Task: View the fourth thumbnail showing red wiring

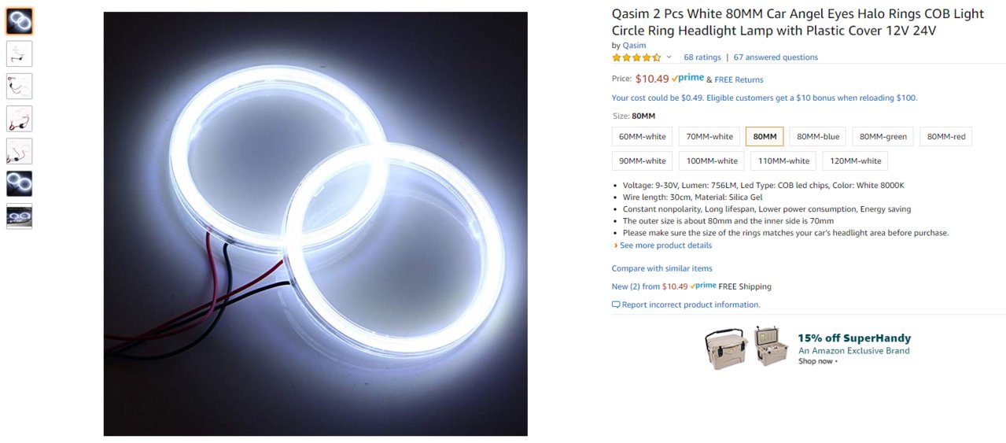Action: pyautogui.click(x=19, y=119)
